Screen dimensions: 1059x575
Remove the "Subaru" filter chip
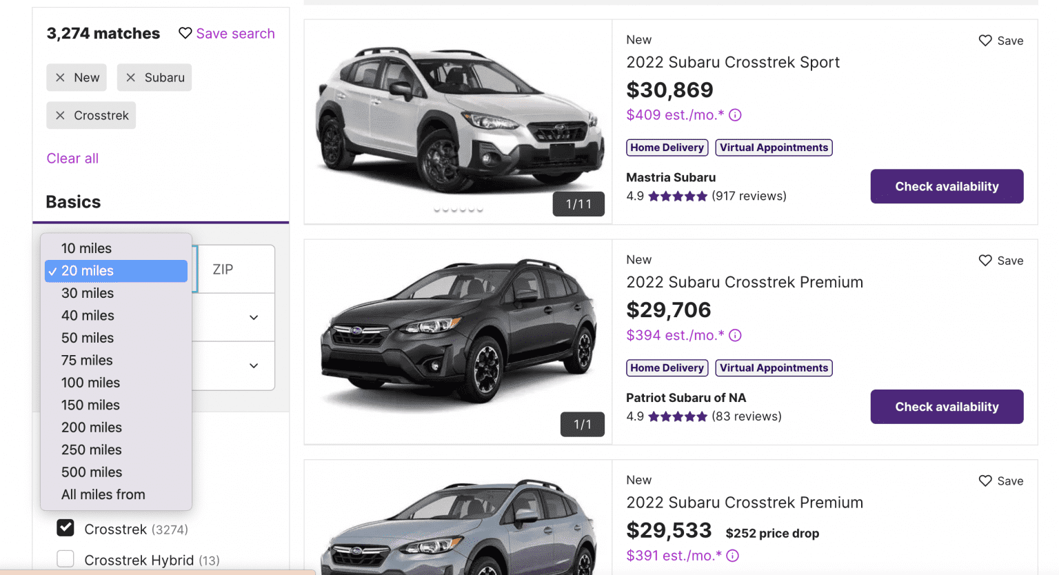(131, 77)
